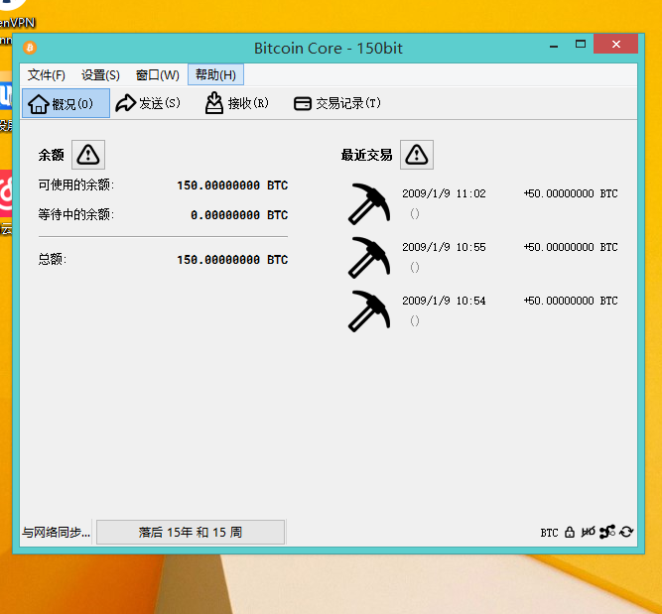The image size is (662, 614).
Task: Click the 10:54 transaction pickaxe icon
Action: 369,309
